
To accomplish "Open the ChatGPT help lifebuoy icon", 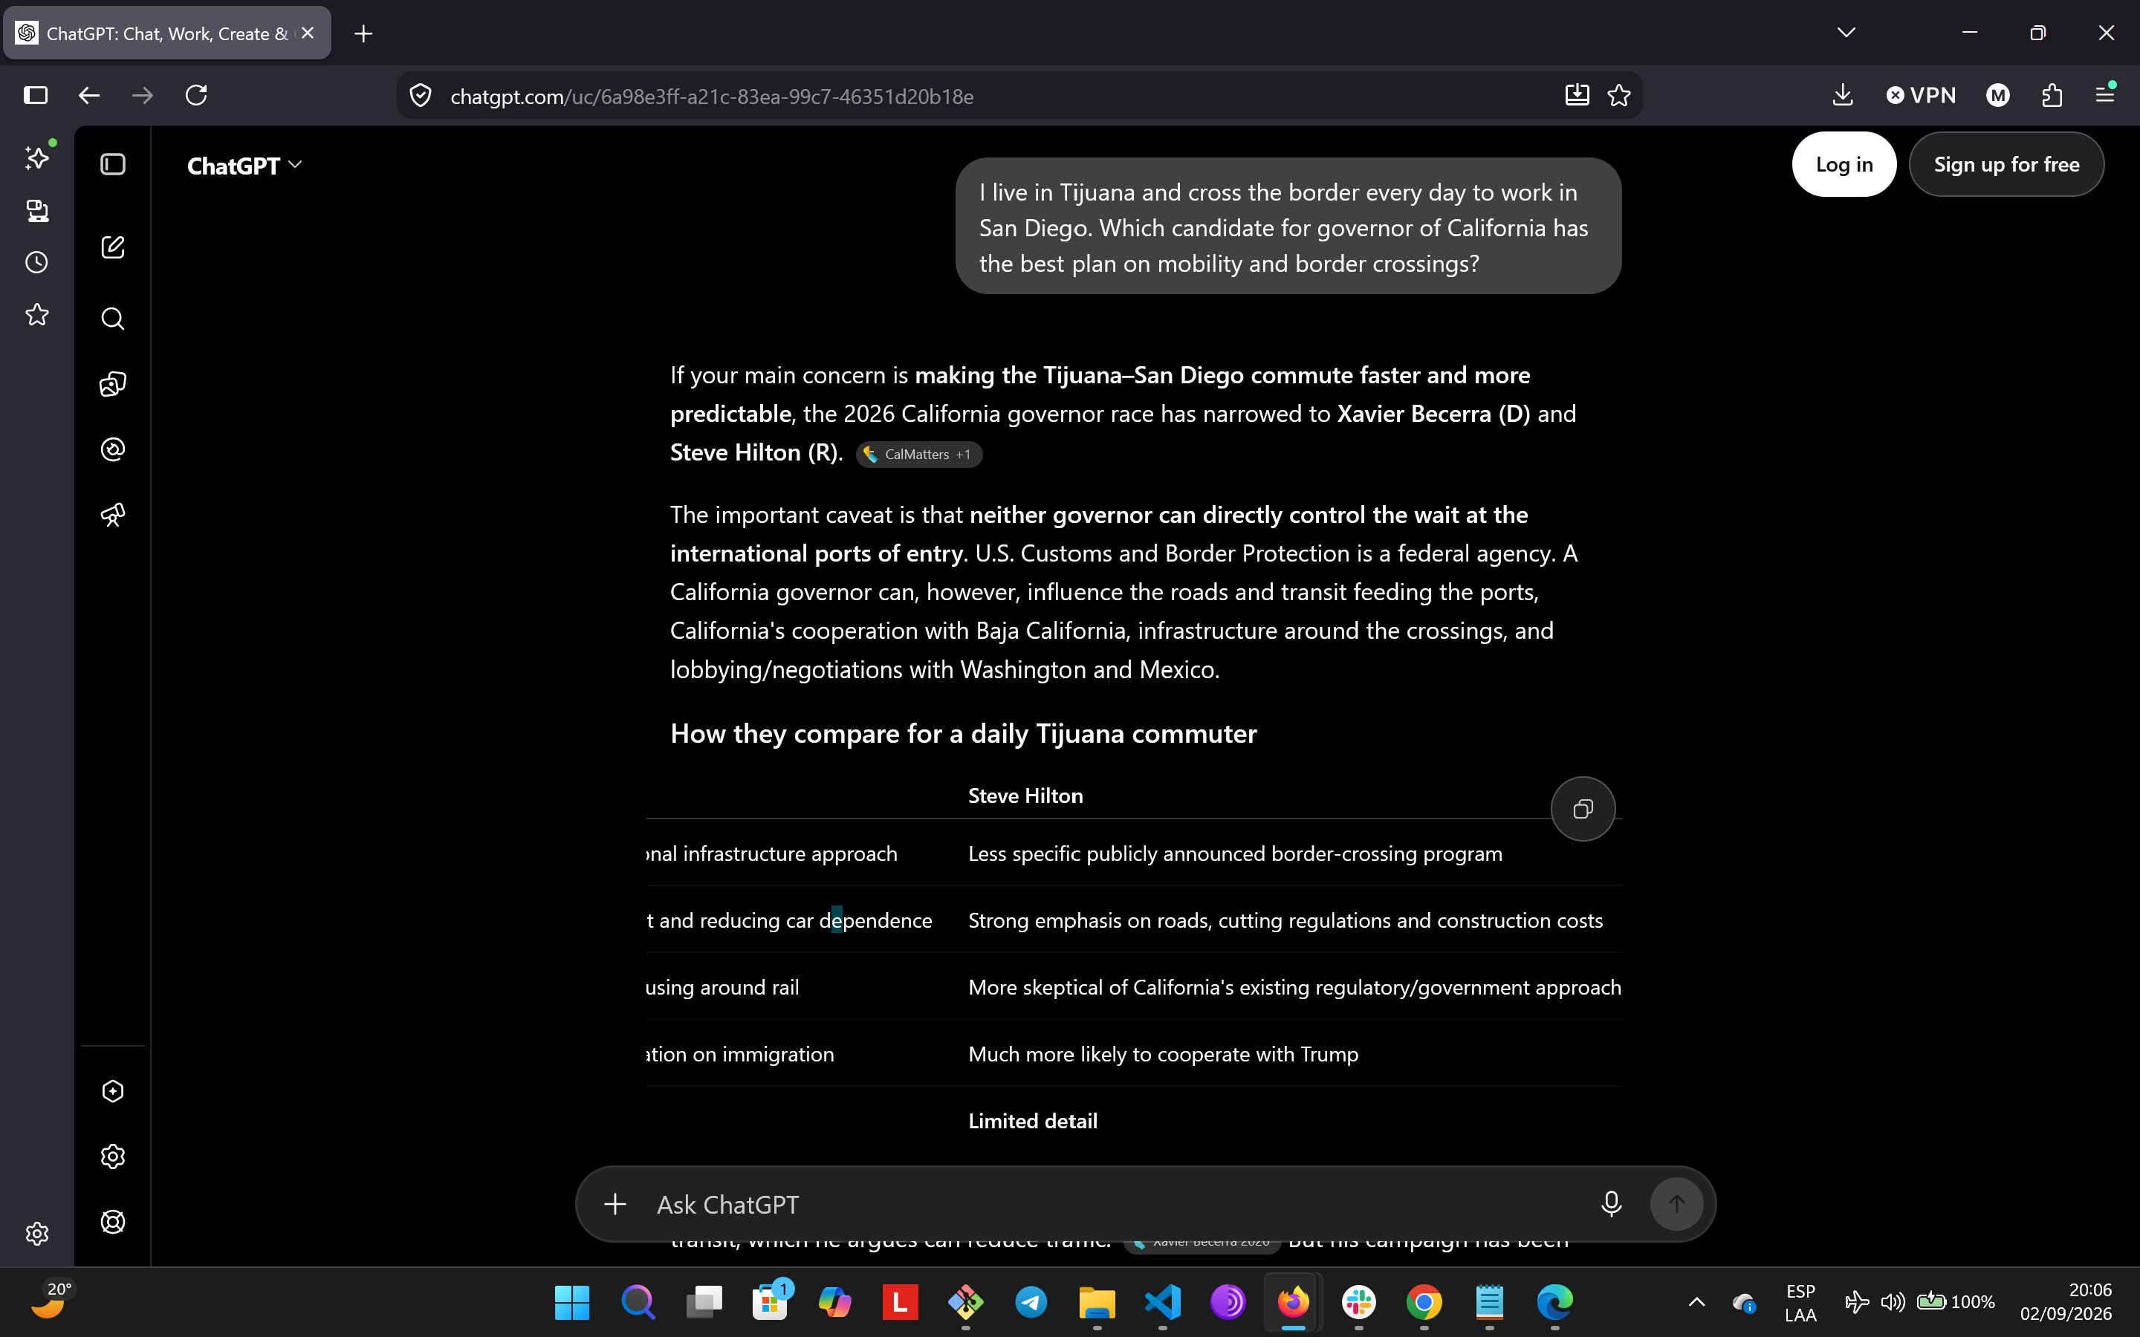I will [113, 1222].
